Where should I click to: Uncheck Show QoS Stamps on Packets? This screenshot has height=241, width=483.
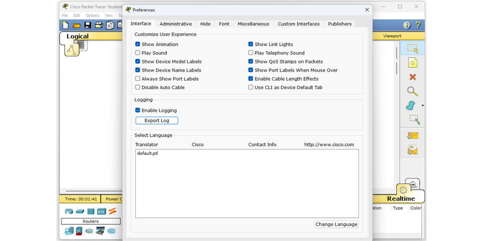(x=251, y=61)
